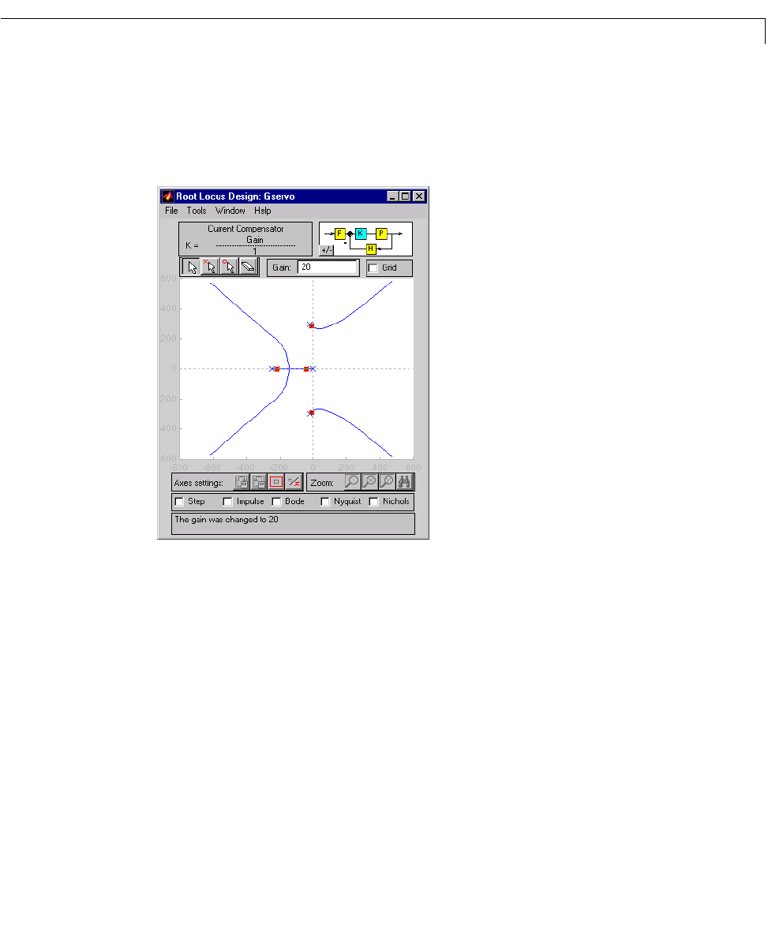This screenshot has width=768, height=927.
Task: Check the Bode plot box
Action: click(276, 502)
